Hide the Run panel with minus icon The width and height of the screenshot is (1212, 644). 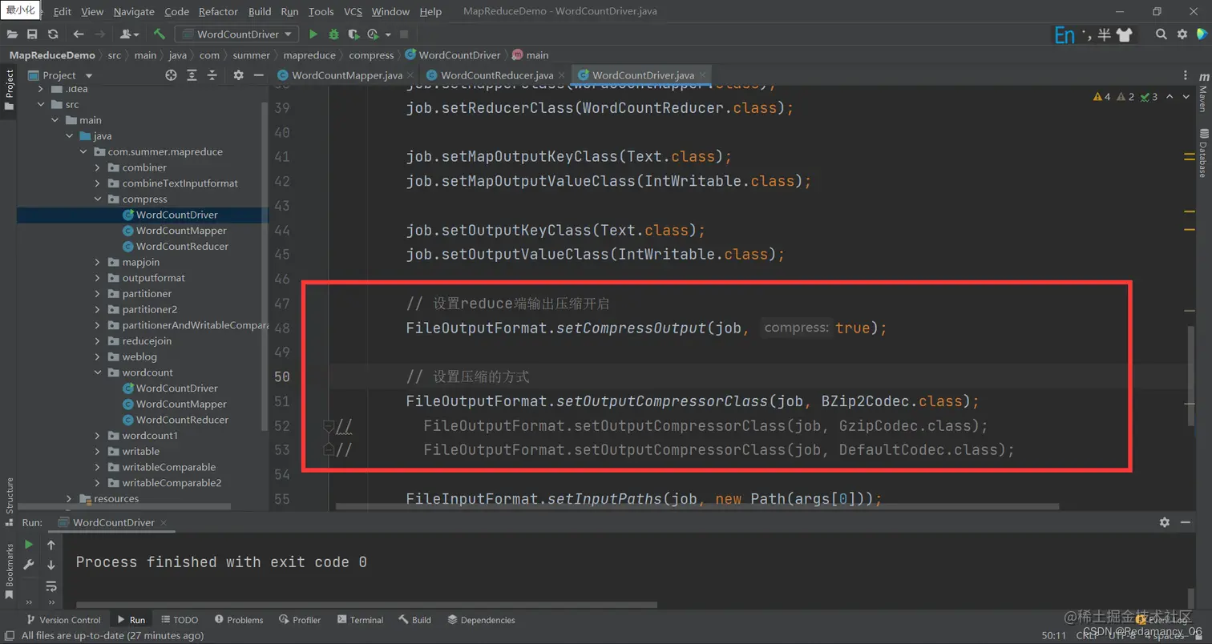click(x=1186, y=522)
